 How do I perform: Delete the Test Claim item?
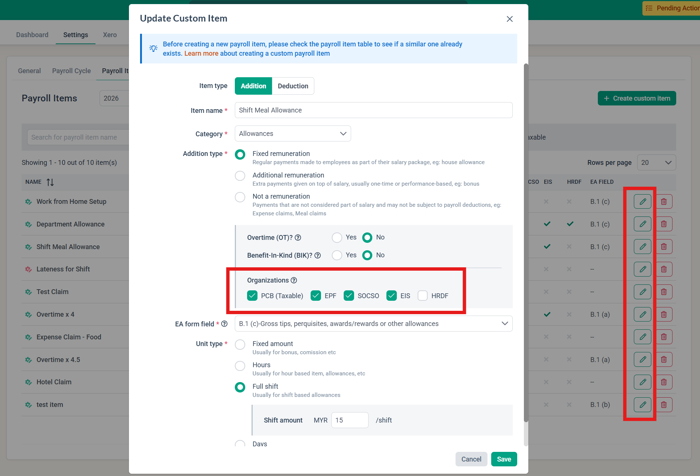point(664,292)
